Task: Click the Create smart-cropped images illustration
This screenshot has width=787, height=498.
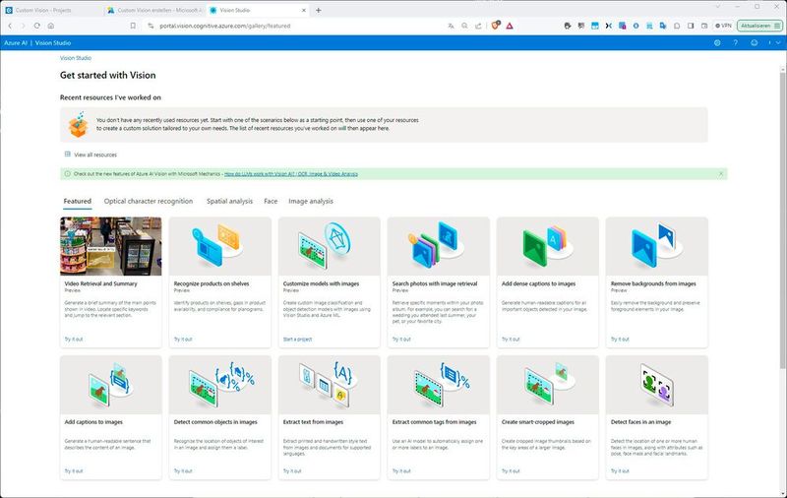Action: click(x=548, y=385)
